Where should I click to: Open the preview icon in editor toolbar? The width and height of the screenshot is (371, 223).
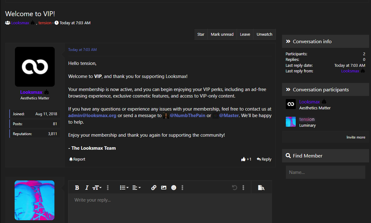pyautogui.click(x=261, y=188)
